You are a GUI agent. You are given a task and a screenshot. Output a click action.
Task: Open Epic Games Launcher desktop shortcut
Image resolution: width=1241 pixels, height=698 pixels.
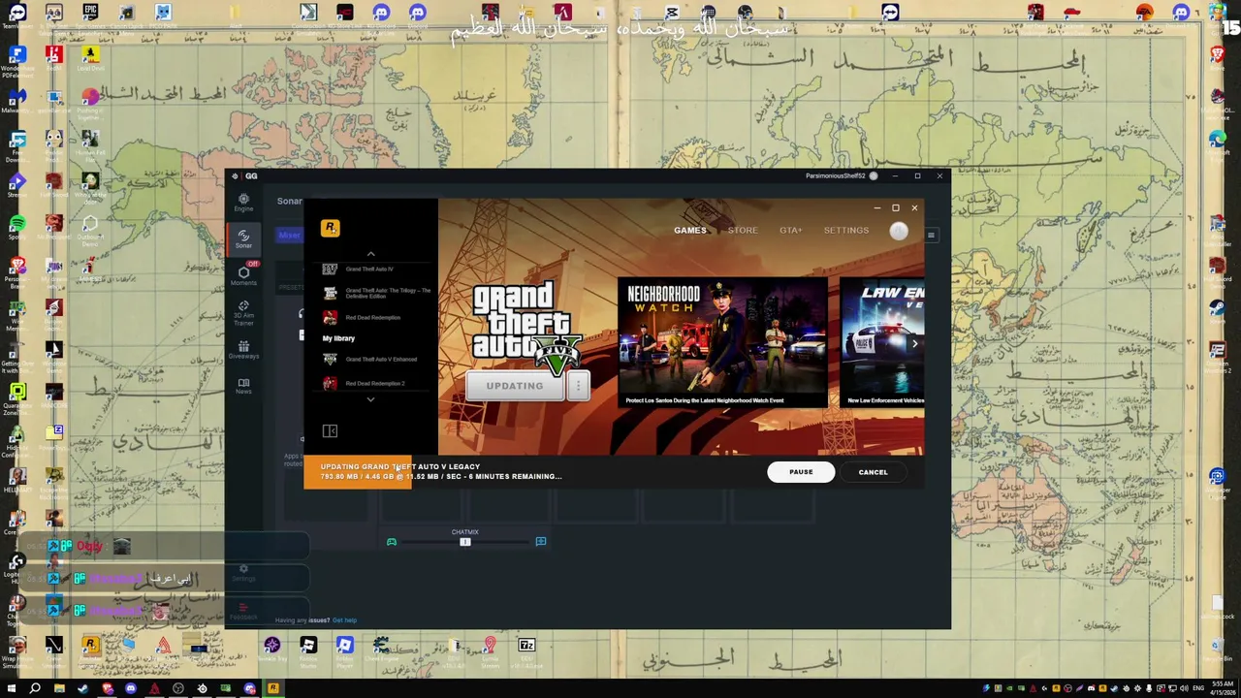point(90,18)
